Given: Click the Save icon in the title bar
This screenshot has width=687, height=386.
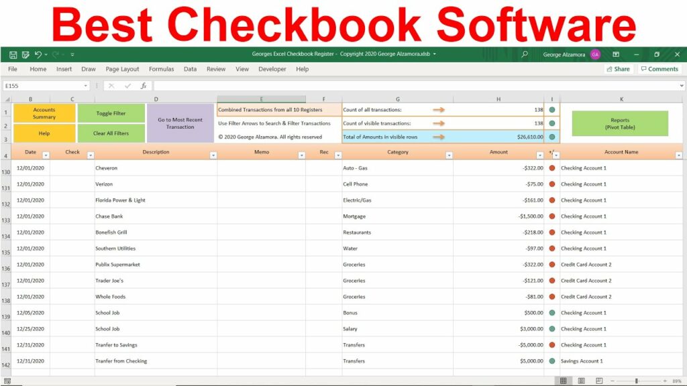Looking at the screenshot, I should (x=13, y=55).
